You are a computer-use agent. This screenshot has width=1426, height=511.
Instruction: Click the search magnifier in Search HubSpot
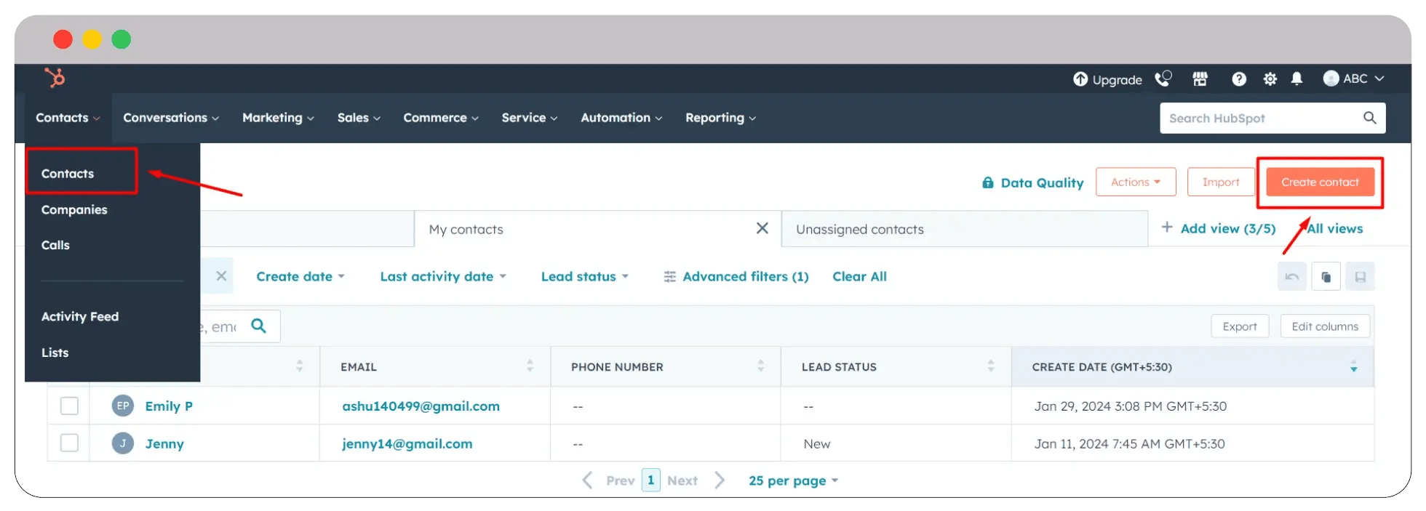[x=1369, y=118]
